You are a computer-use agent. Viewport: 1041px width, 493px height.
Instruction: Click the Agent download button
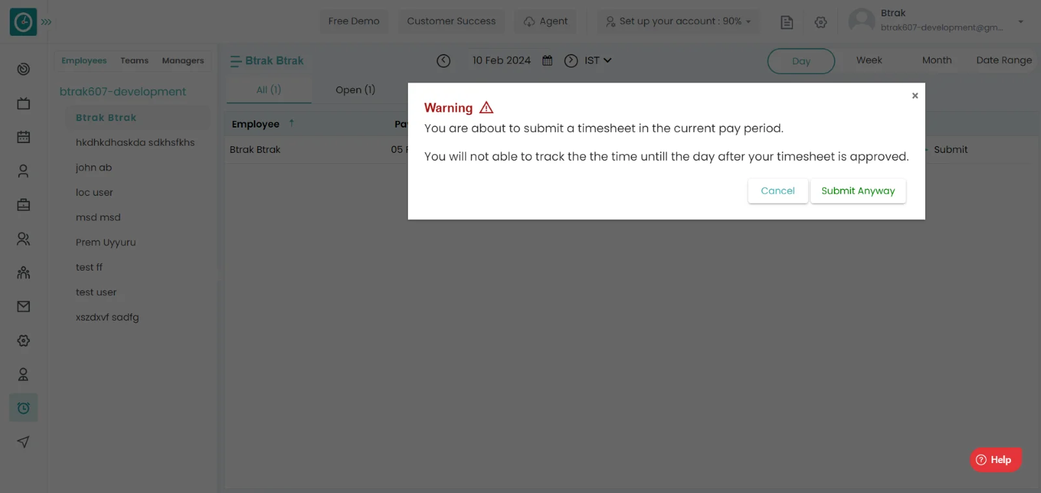click(x=546, y=21)
